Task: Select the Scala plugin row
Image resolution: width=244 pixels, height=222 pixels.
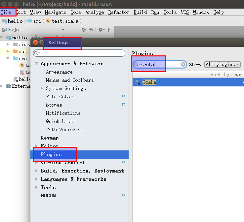Action: pos(188,82)
